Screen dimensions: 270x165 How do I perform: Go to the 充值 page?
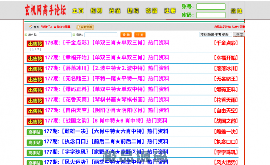pos(115,11)
